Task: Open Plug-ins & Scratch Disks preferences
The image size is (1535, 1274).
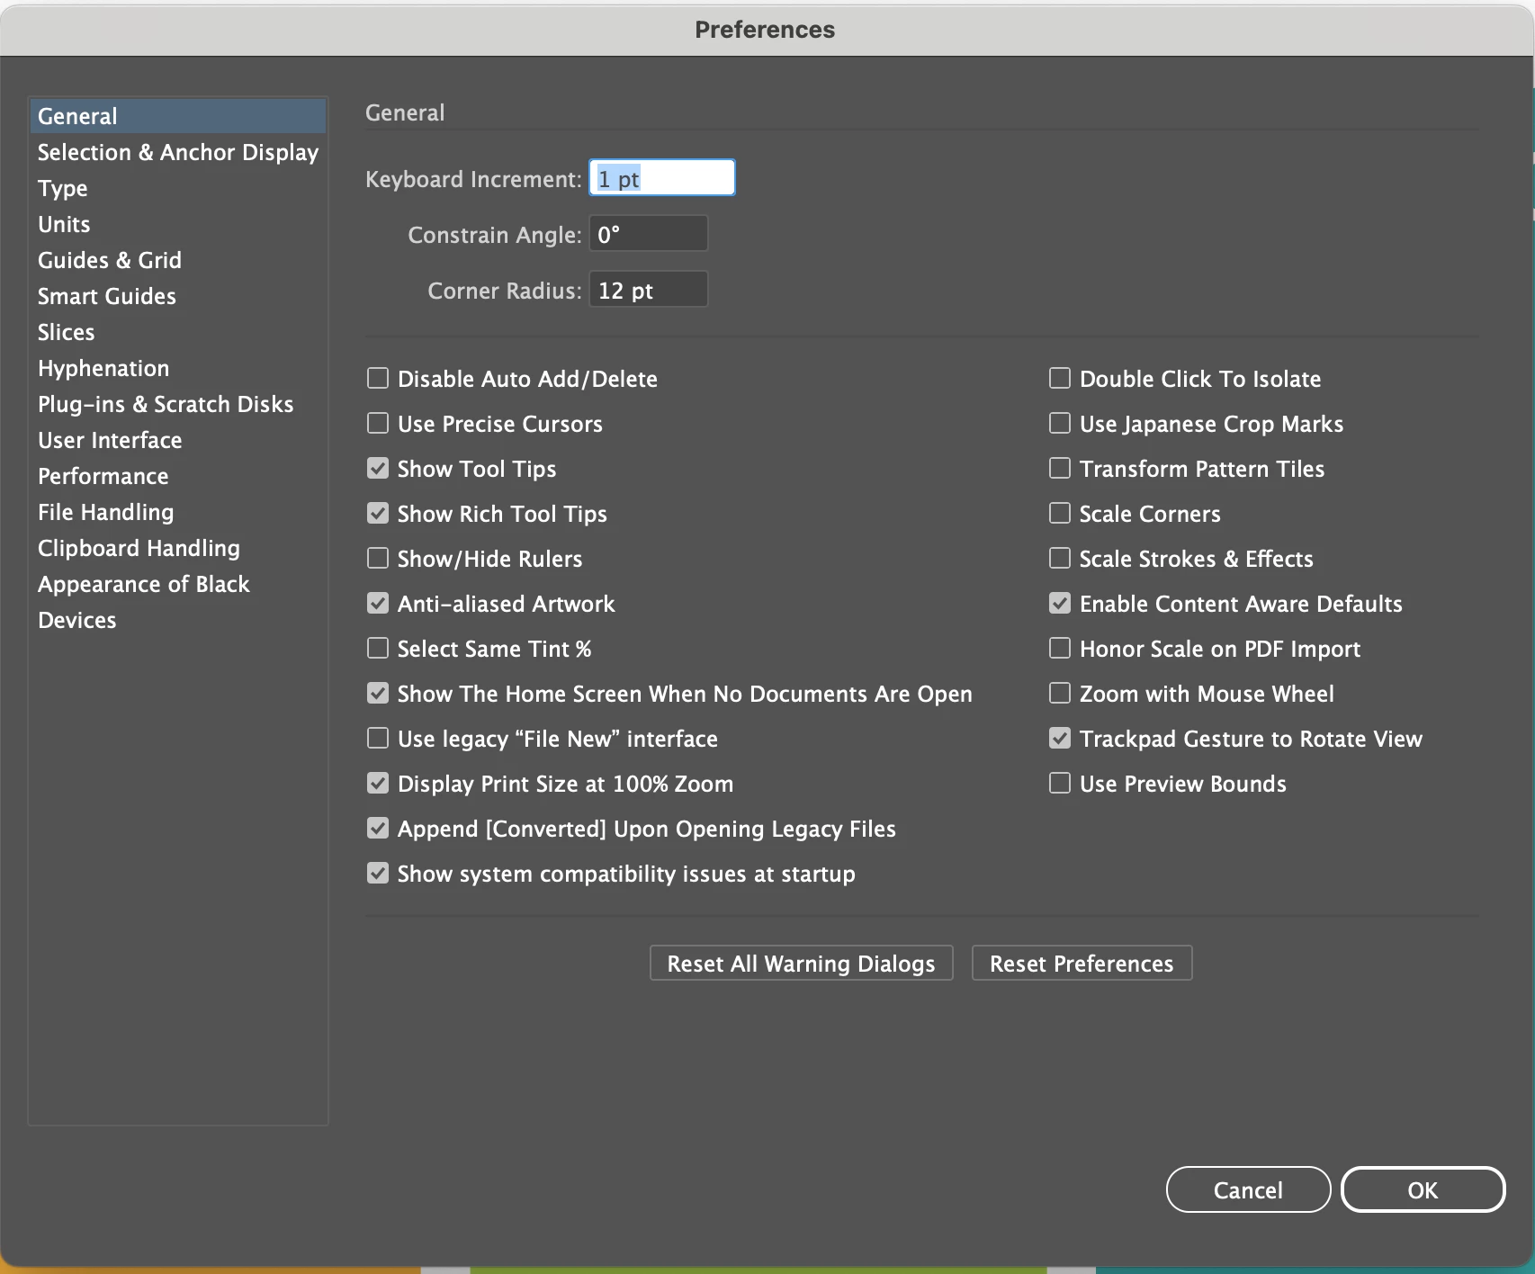Action: (x=178, y=404)
